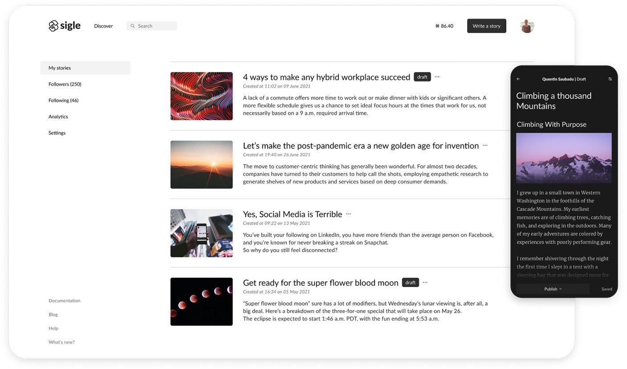The height and width of the screenshot is (369, 627).
Task: Open '4 ways to make any hybrid workplace succeed'
Action: pos(326,77)
